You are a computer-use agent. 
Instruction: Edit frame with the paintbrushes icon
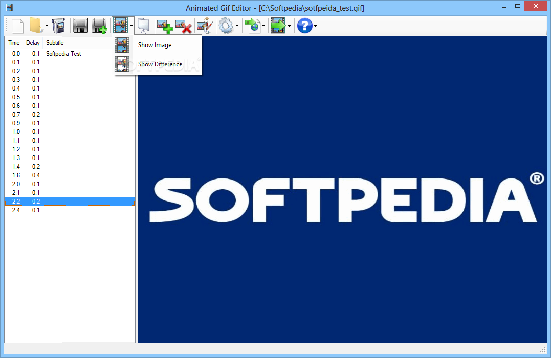tap(205, 26)
